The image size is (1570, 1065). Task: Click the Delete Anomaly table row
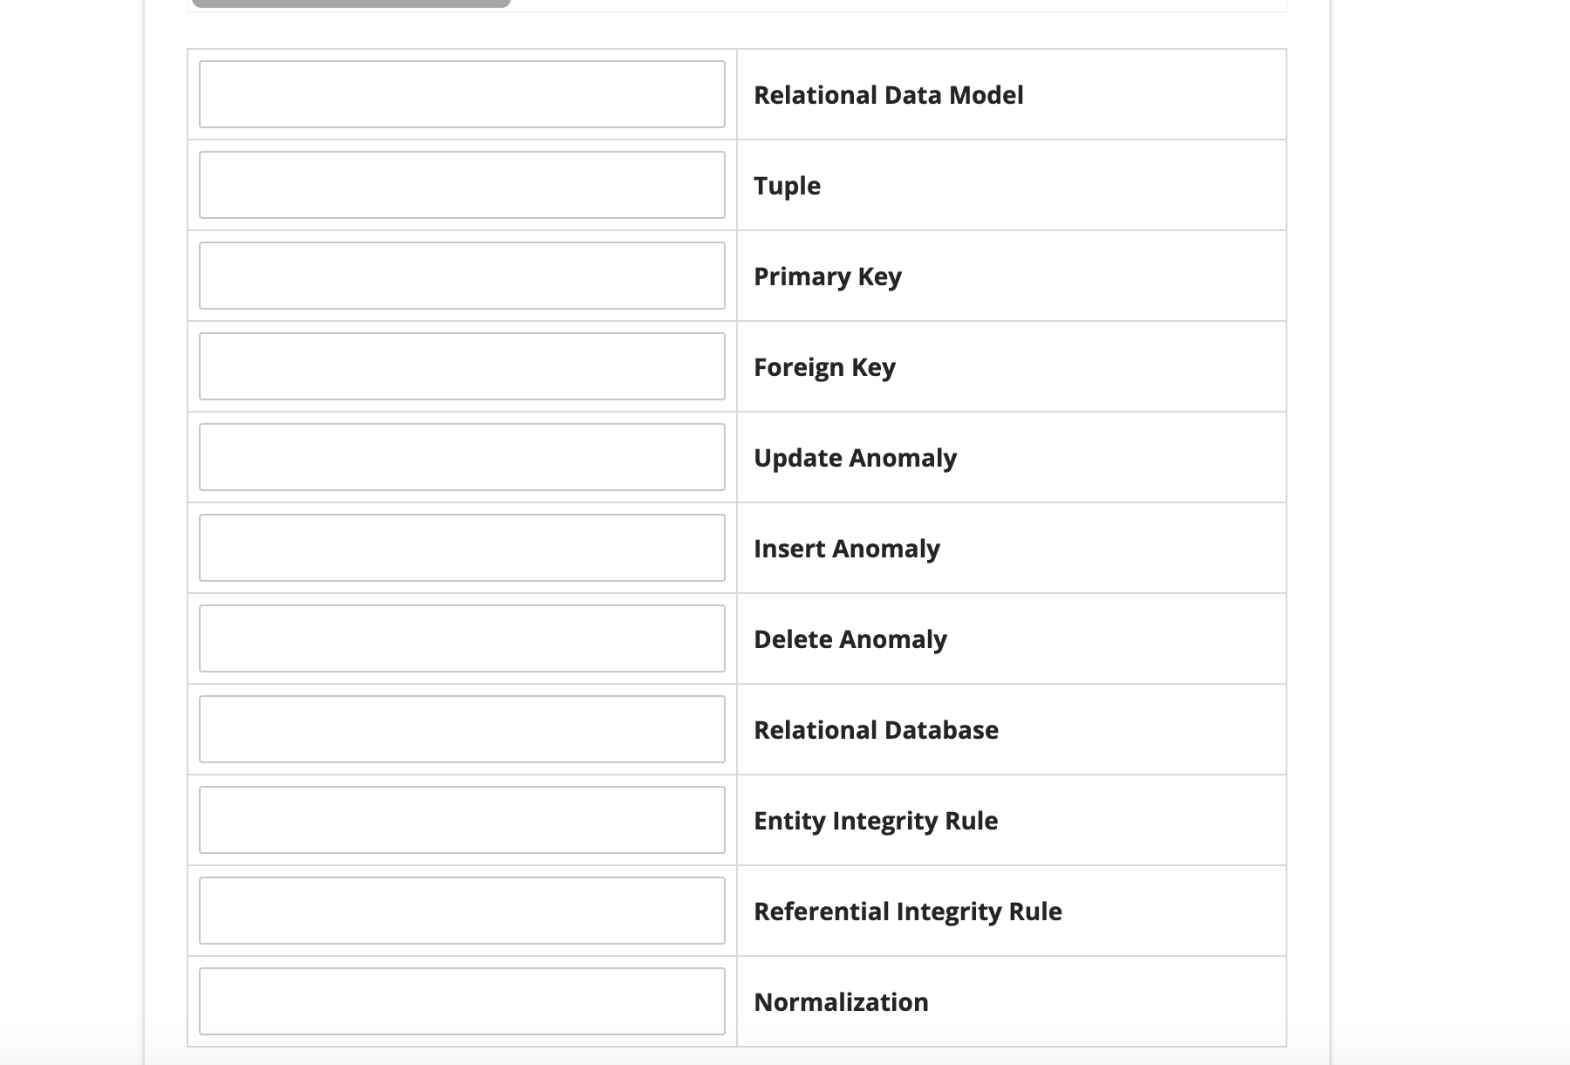coord(1012,638)
